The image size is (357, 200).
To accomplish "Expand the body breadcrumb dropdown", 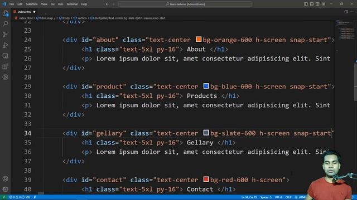I will coord(65,18).
